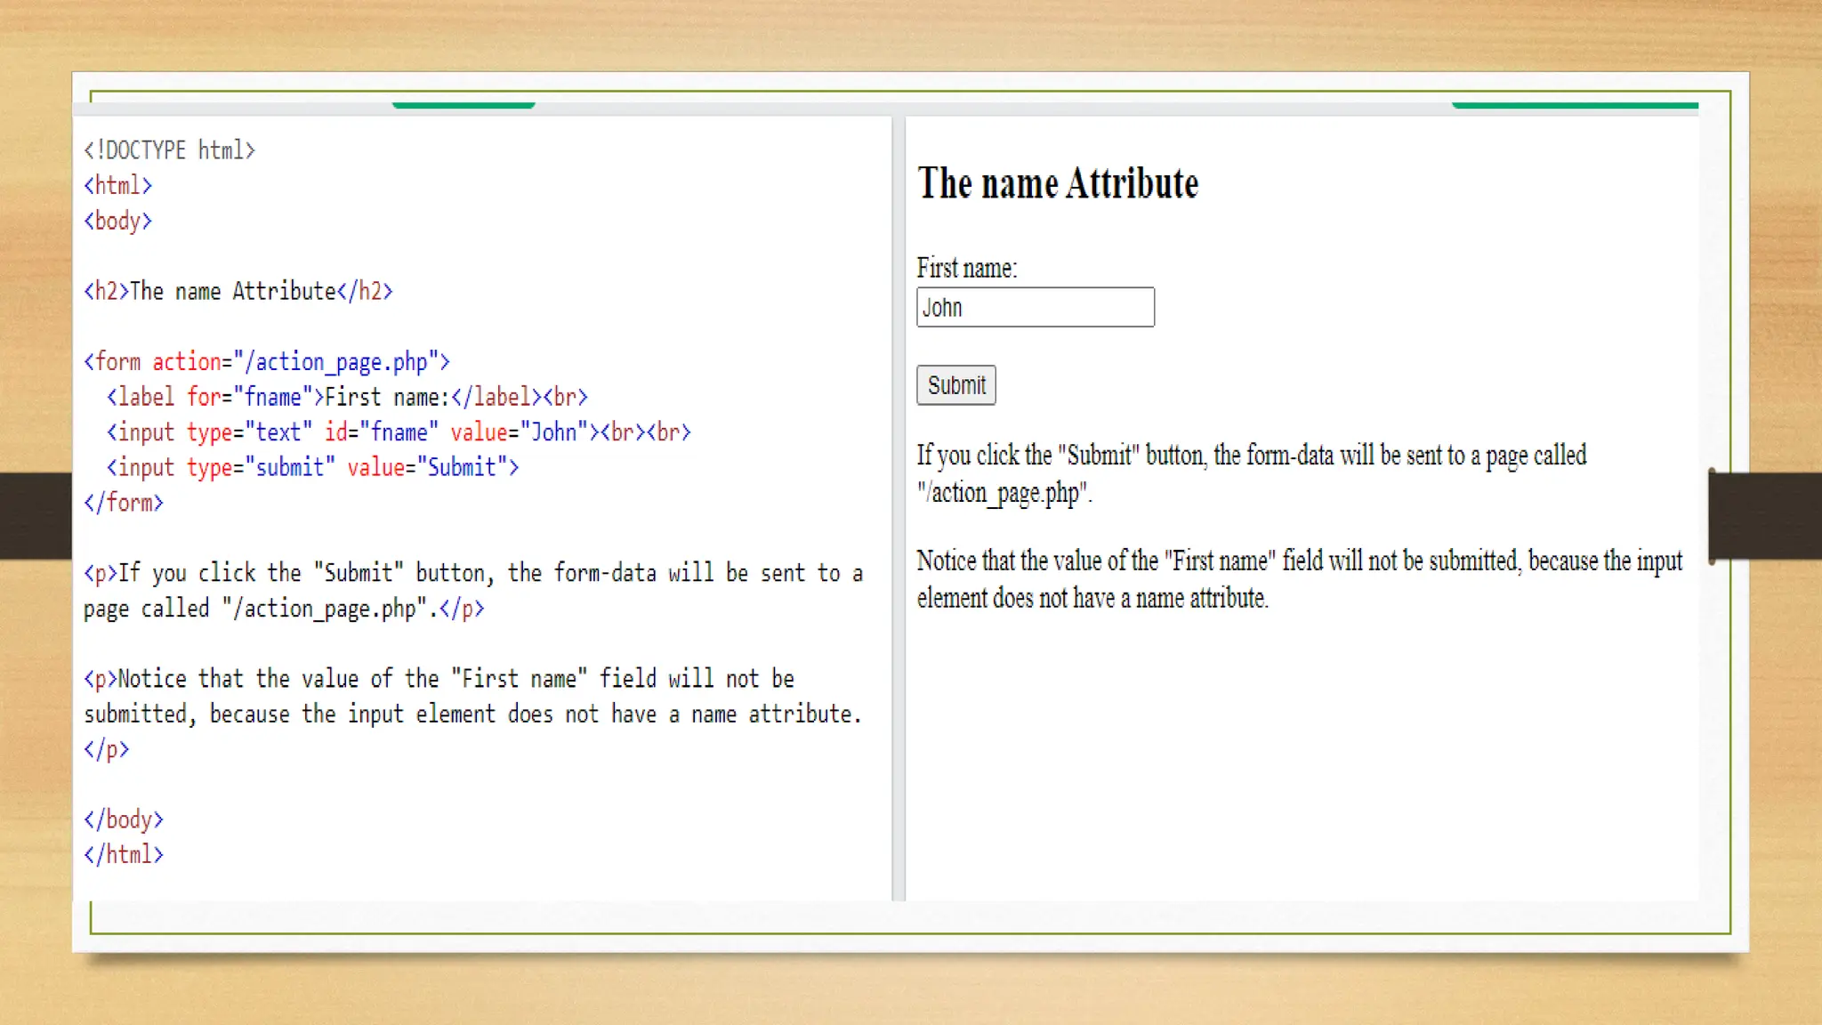Viewport: 1822px width, 1025px height.
Task: Click the vertical divider between code and result
Action: coord(898,507)
